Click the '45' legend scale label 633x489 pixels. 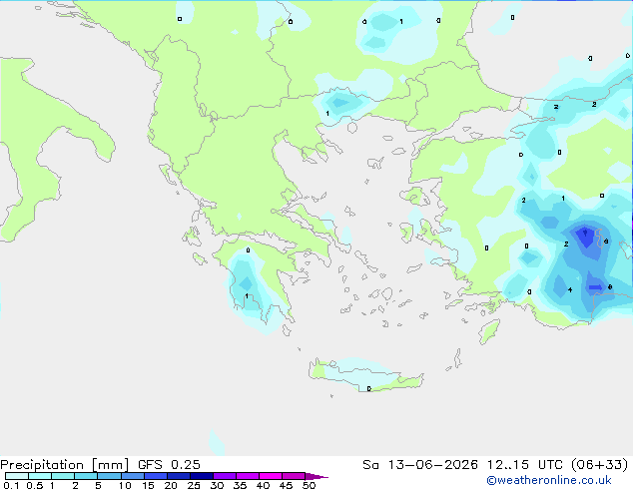(x=286, y=485)
